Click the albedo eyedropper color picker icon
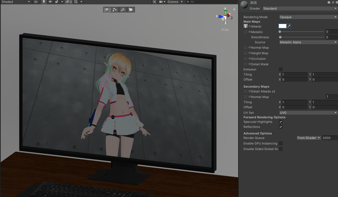Image resolution: width=338 pixels, height=197 pixels. [x=289, y=26]
